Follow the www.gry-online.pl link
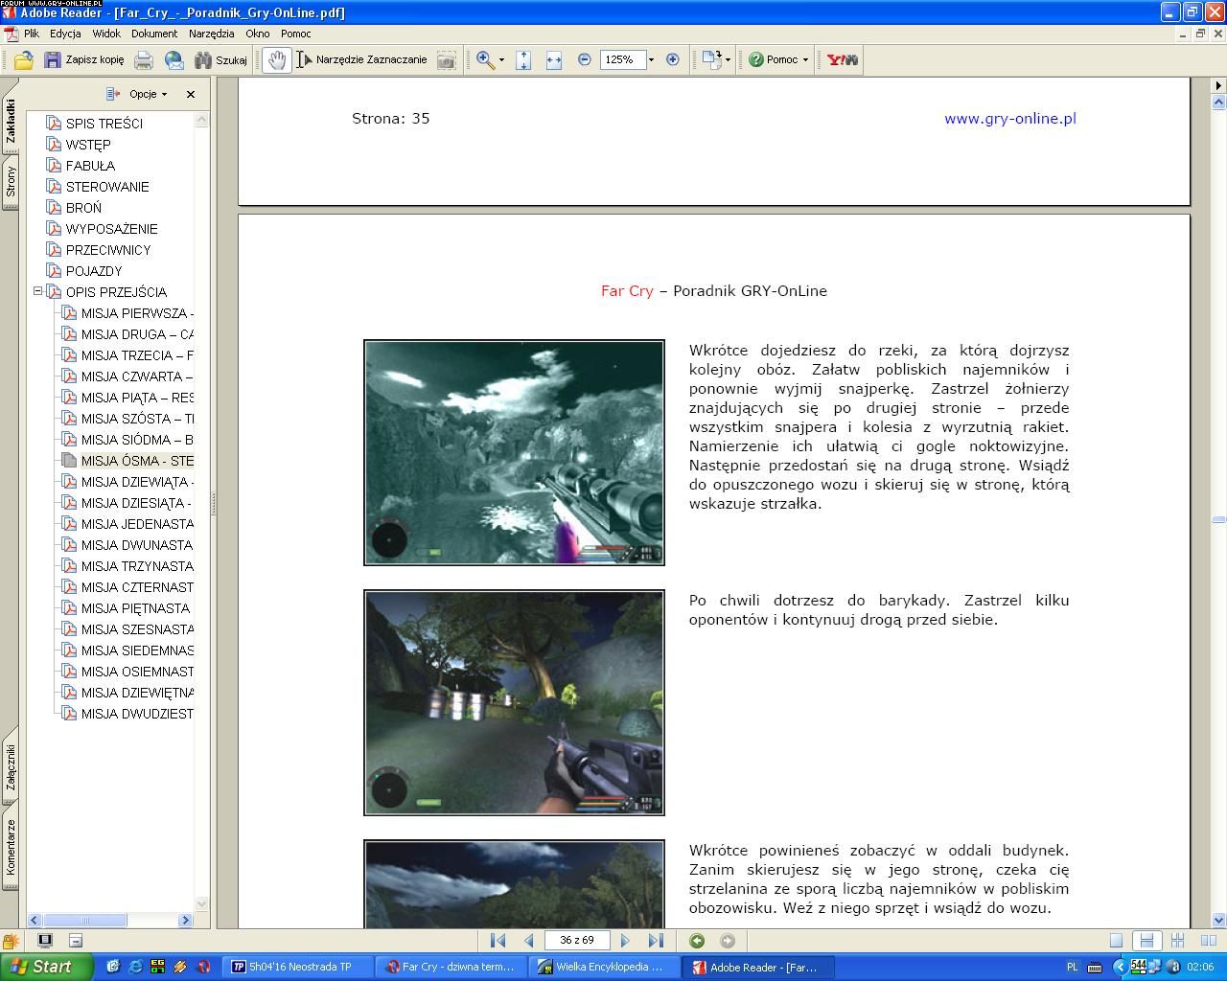Screen dimensions: 1227x981 (x=1009, y=119)
